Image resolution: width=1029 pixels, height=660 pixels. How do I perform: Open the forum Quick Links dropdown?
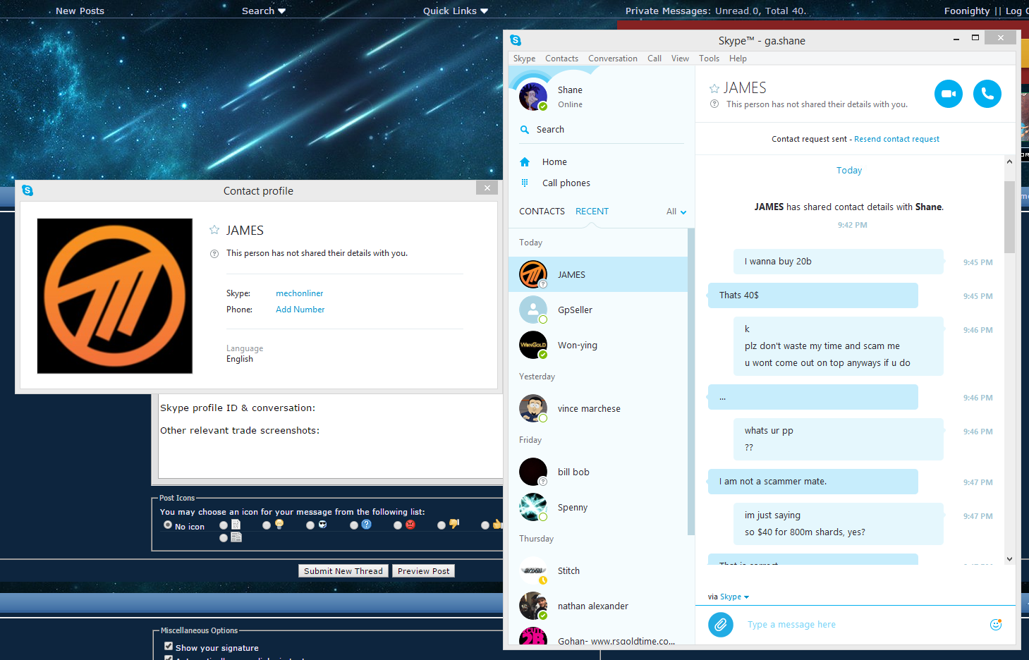456,11
